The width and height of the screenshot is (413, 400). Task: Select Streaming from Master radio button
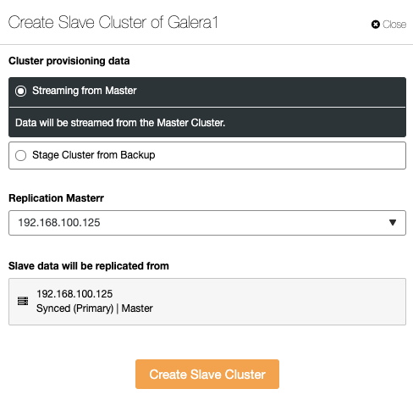21,91
